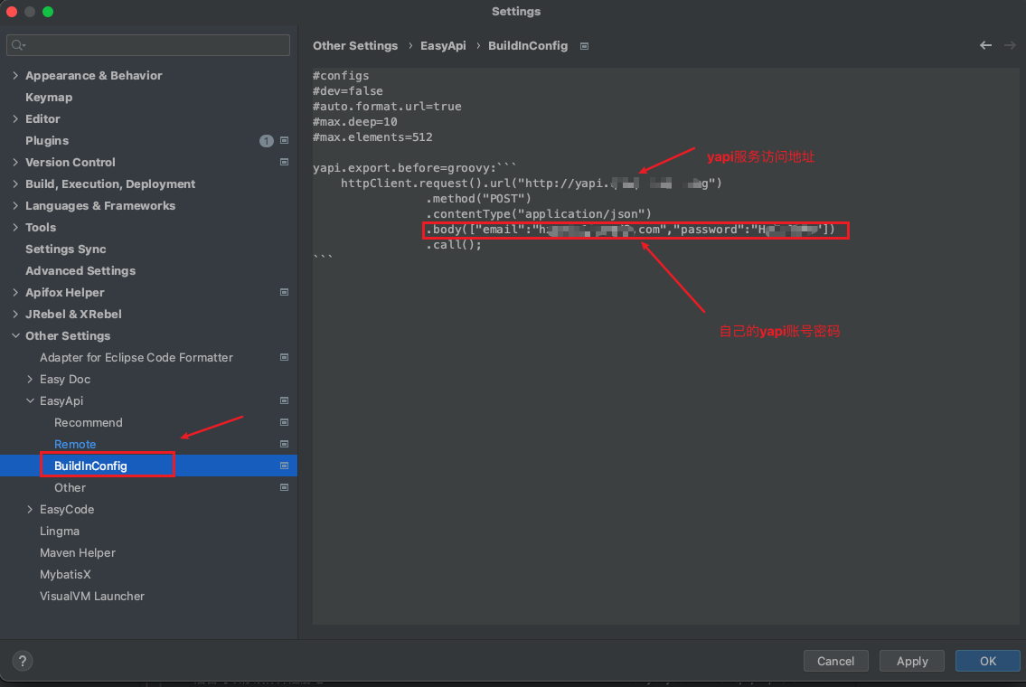Expand the Tools section
1026x687 pixels.
15,227
